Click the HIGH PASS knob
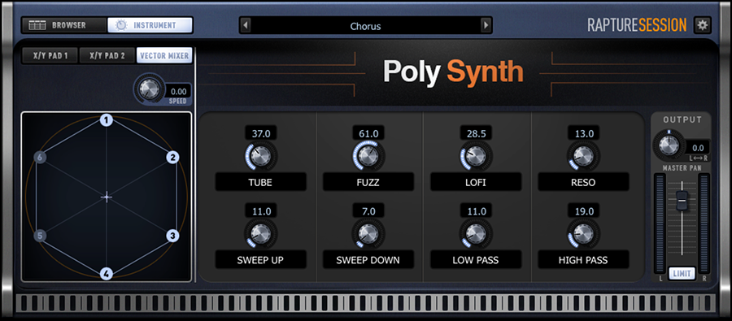Image resolution: width=732 pixels, height=321 pixels. coord(583,233)
